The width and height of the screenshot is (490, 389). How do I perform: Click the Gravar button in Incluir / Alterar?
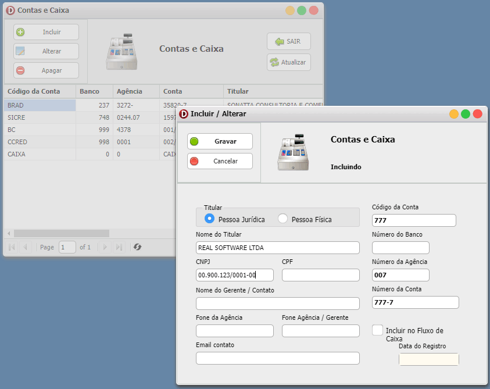[220, 141]
